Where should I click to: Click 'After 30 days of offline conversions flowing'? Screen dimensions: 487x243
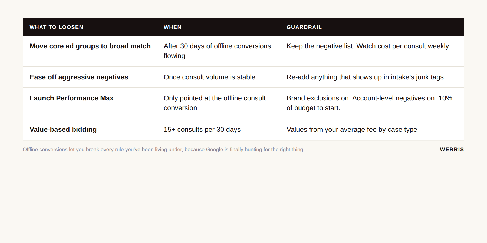[217, 51]
